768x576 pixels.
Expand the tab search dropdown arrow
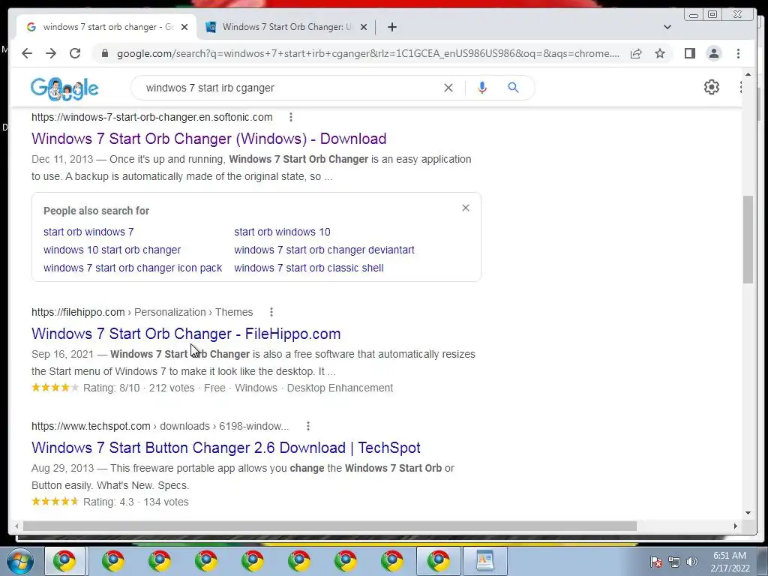[667, 27]
